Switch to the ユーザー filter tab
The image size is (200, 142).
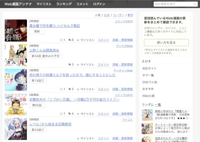pos(118,15)
